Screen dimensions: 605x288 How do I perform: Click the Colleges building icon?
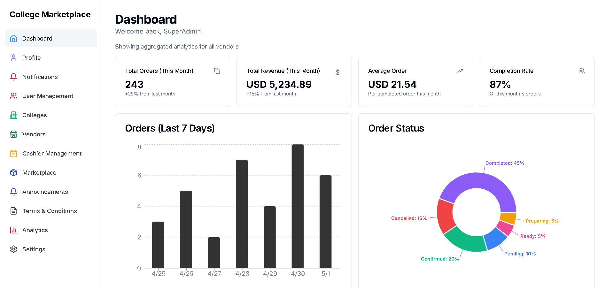coord(13,115)
